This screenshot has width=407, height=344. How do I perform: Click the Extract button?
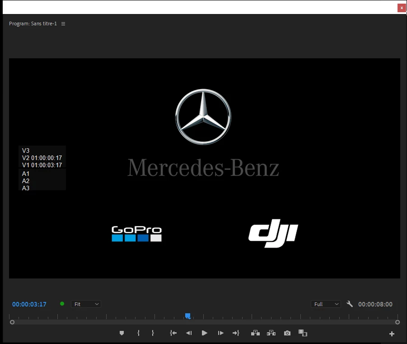pyautogui.click(x=271, y=333)
